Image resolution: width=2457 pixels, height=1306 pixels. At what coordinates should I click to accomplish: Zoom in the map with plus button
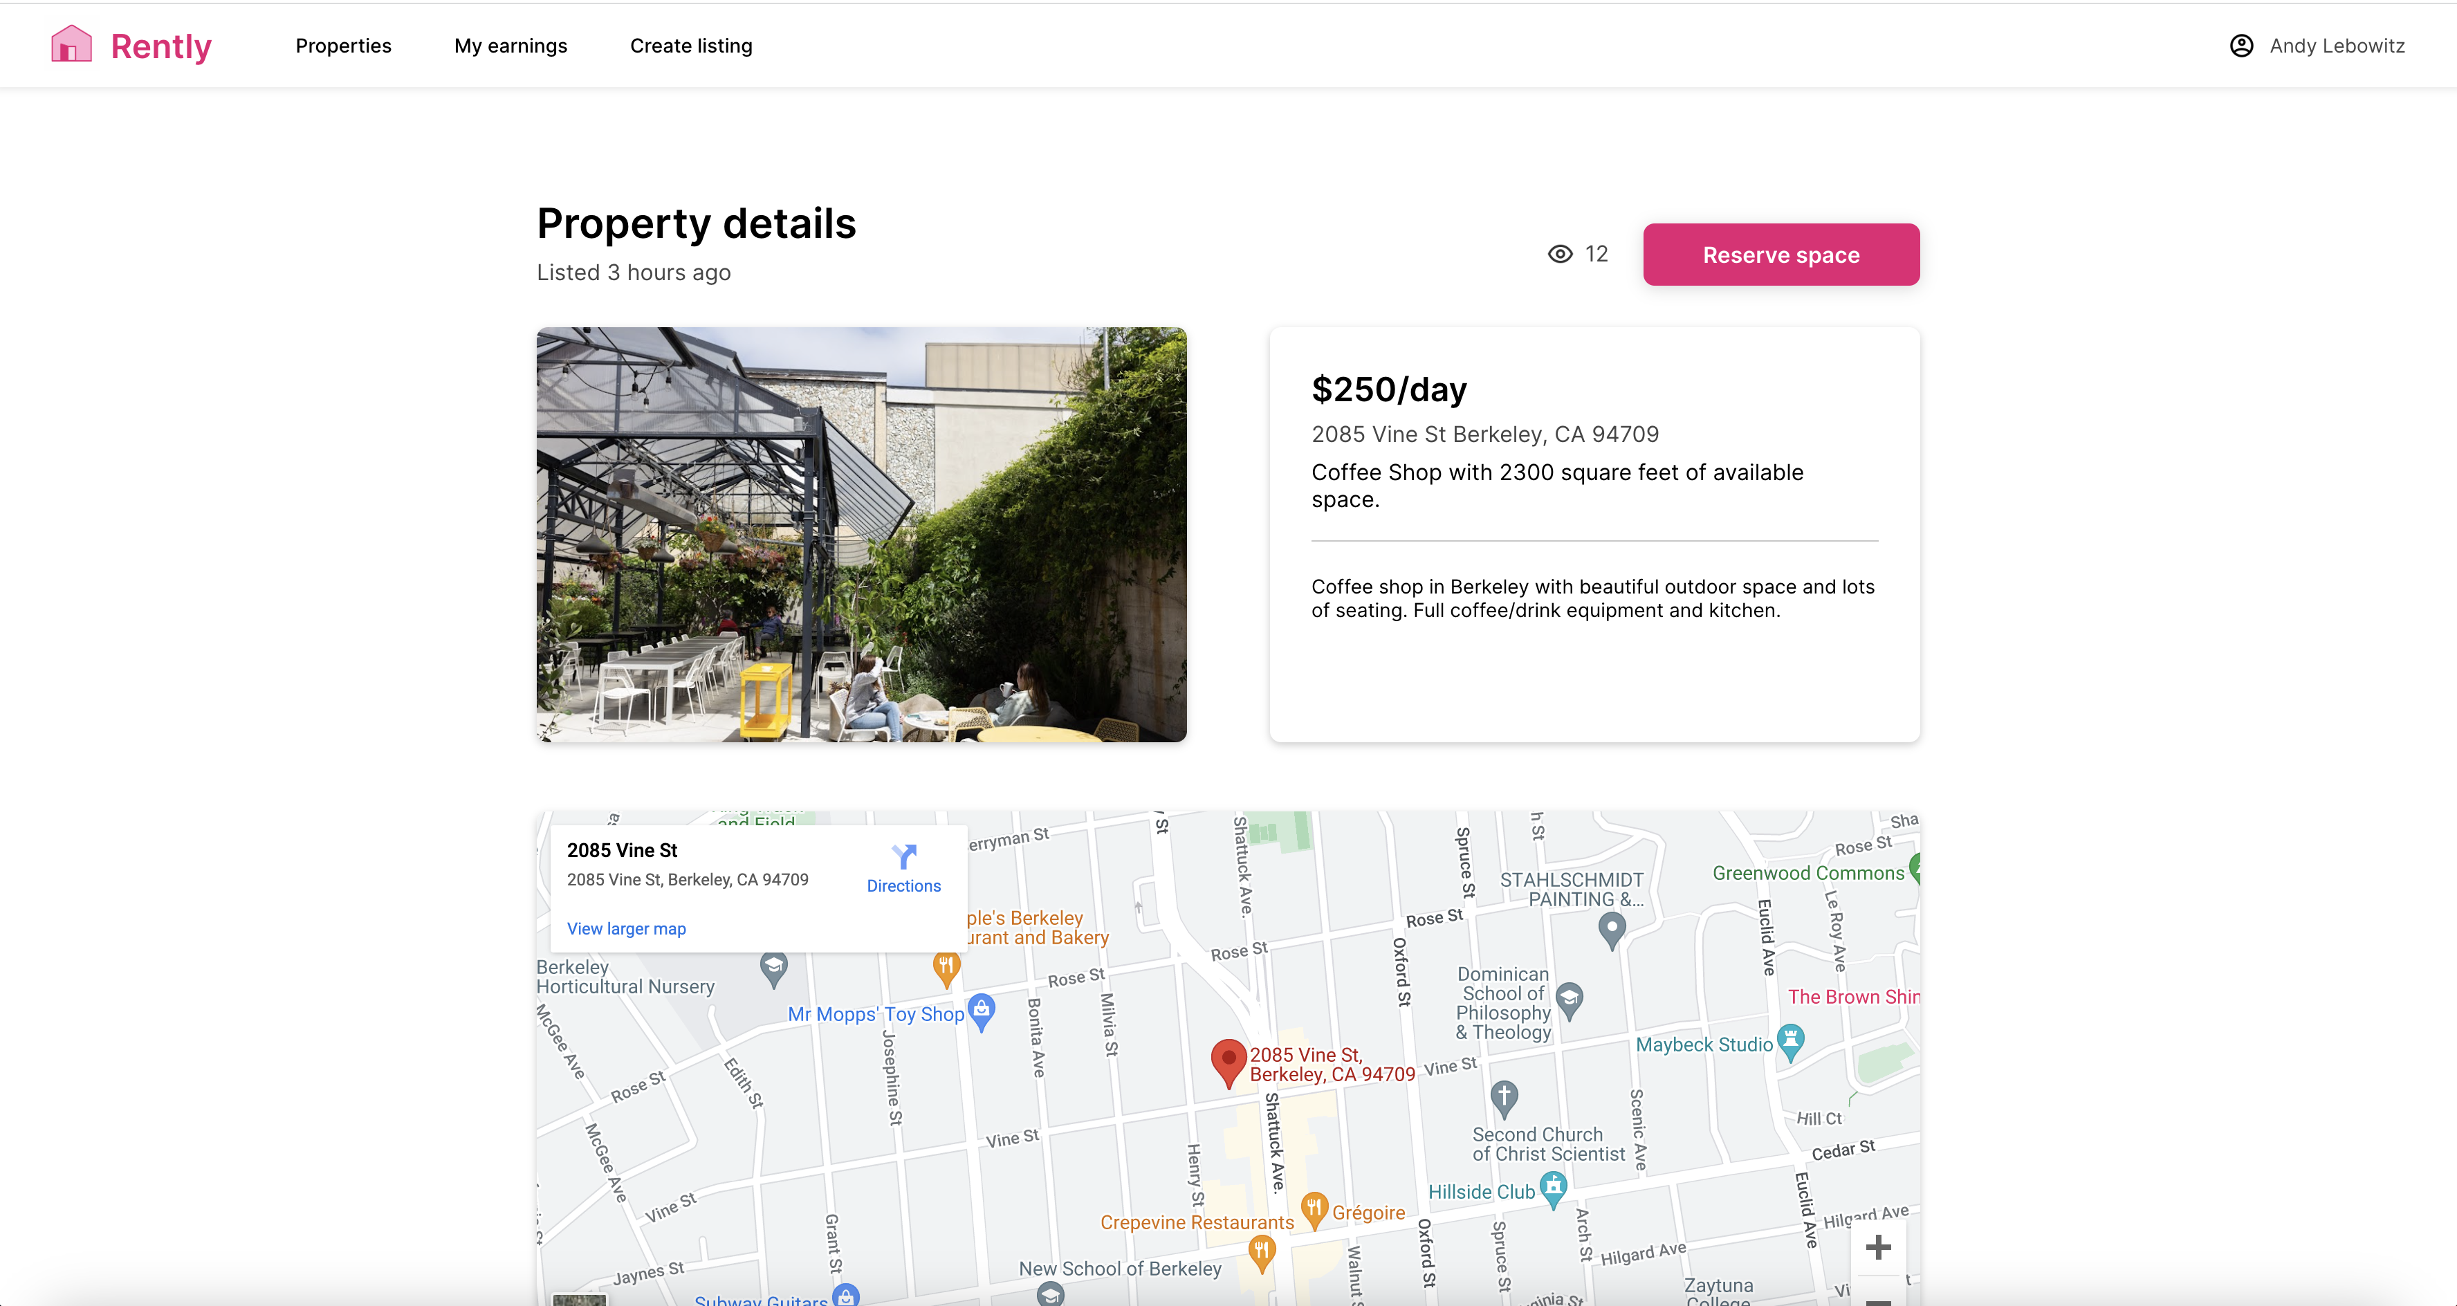tap(1877, 1247)
